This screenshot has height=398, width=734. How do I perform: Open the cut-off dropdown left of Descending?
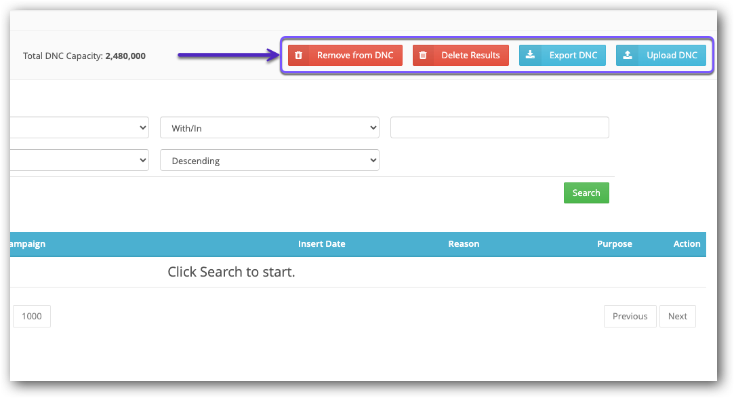coord(79,161)
